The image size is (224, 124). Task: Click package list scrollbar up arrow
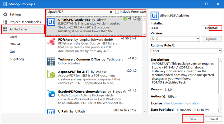(144, 18)
